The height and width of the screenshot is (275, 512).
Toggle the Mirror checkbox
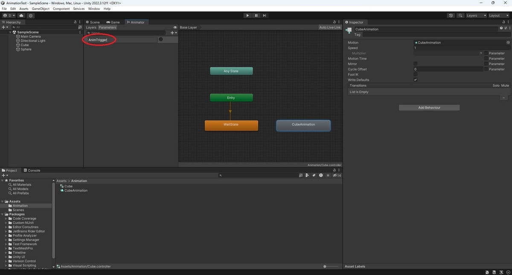pos(416,64)
